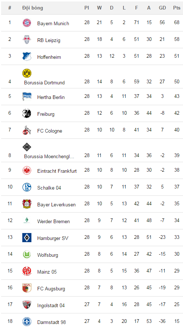The height and width of the screenshot is (328, 183).
Task: Click the Pts column header
Action: coord(177,8)
